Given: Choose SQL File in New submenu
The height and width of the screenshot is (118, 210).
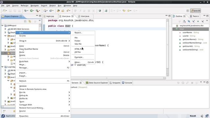Looking at the screenshot, I should [83, 44].
